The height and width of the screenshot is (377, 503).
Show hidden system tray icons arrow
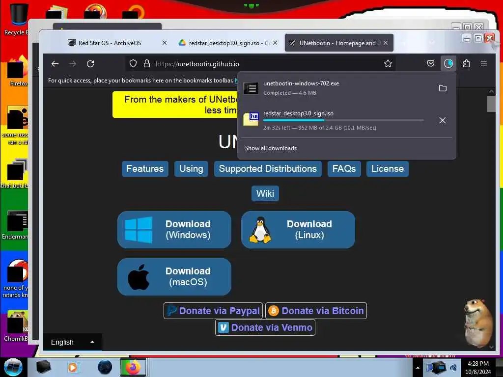(418, 368)
